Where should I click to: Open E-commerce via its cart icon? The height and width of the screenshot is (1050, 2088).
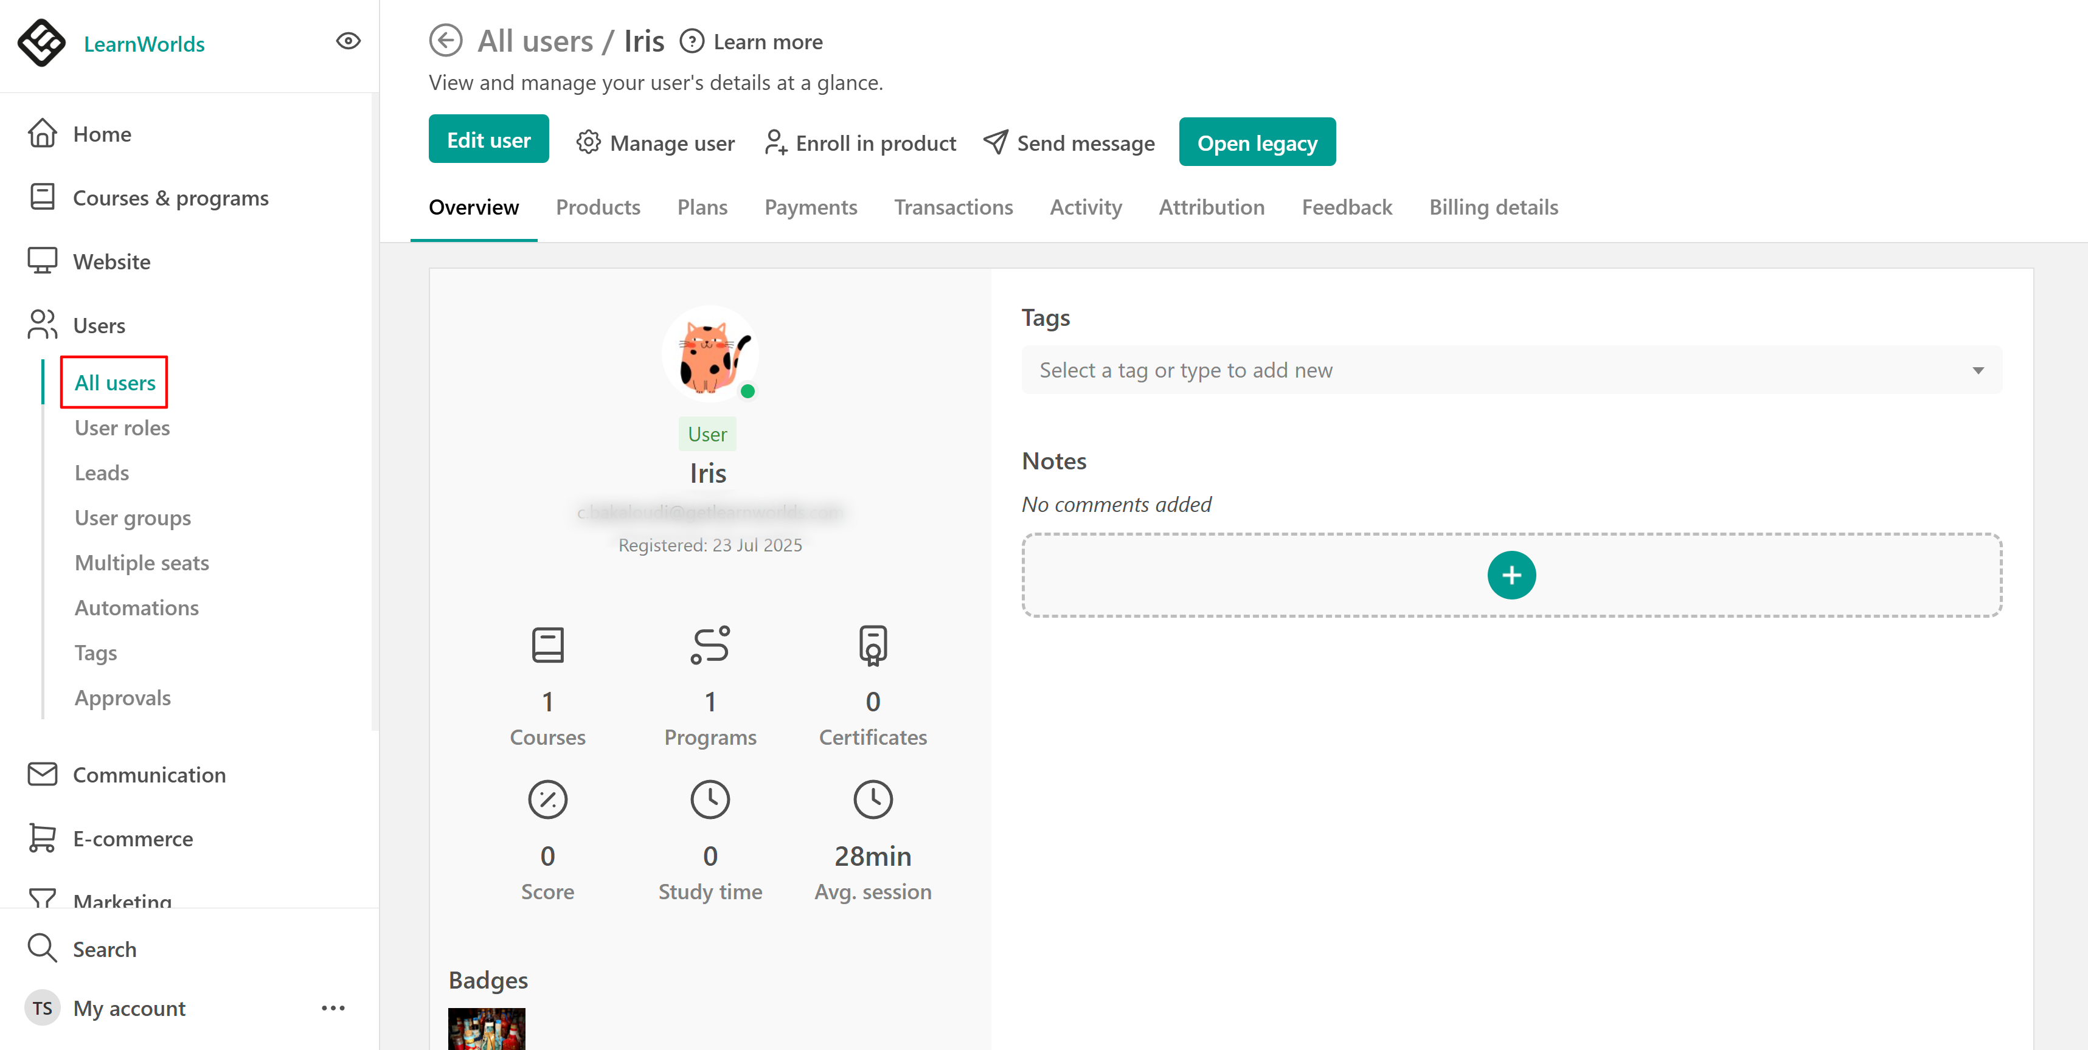[42, 838]
